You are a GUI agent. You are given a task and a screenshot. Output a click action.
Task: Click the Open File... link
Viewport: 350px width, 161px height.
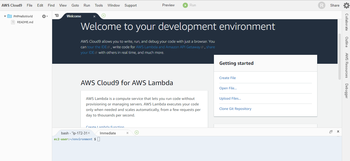point(228,88)
